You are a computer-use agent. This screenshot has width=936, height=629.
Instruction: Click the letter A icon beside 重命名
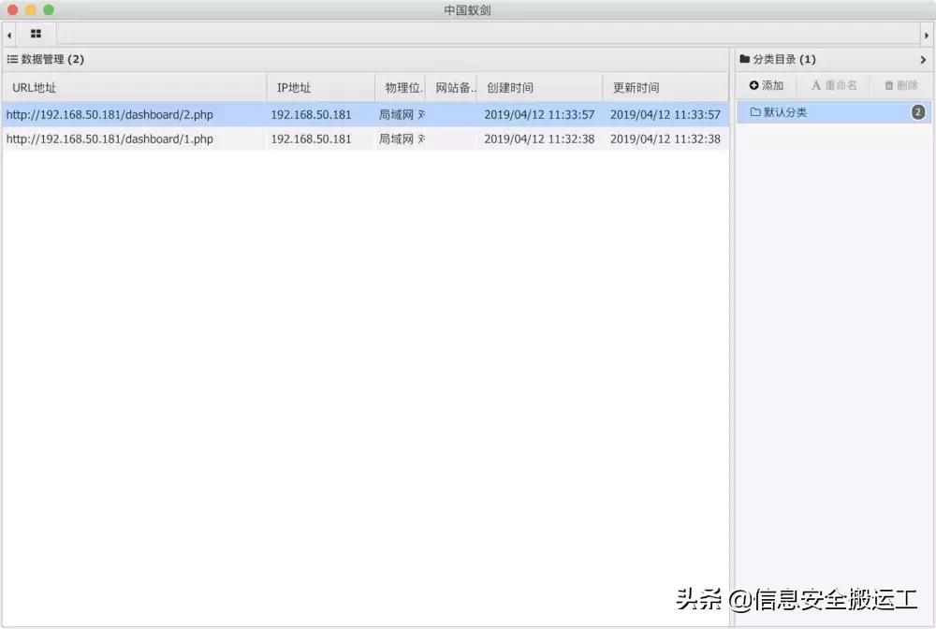(816, 85)
